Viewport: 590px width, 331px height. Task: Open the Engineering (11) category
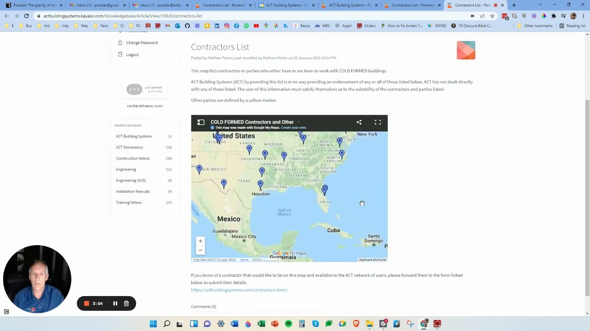126,170
